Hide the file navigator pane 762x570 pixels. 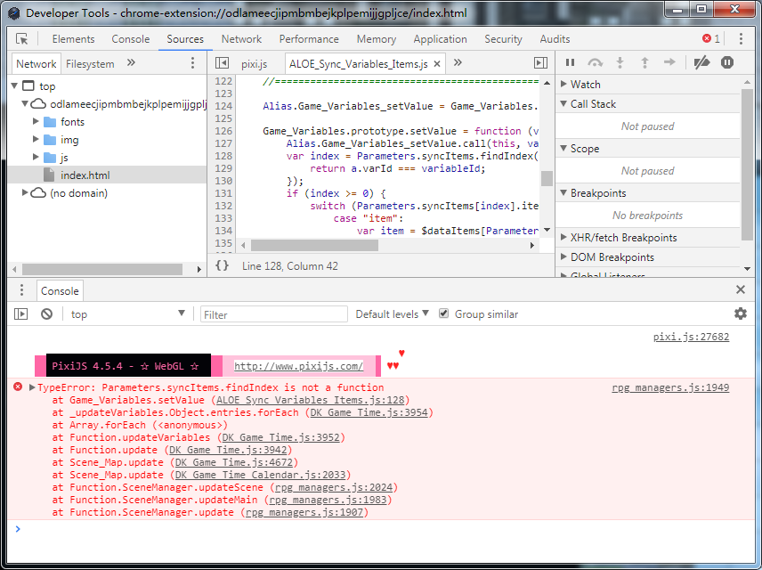click(x=222, y=63)
